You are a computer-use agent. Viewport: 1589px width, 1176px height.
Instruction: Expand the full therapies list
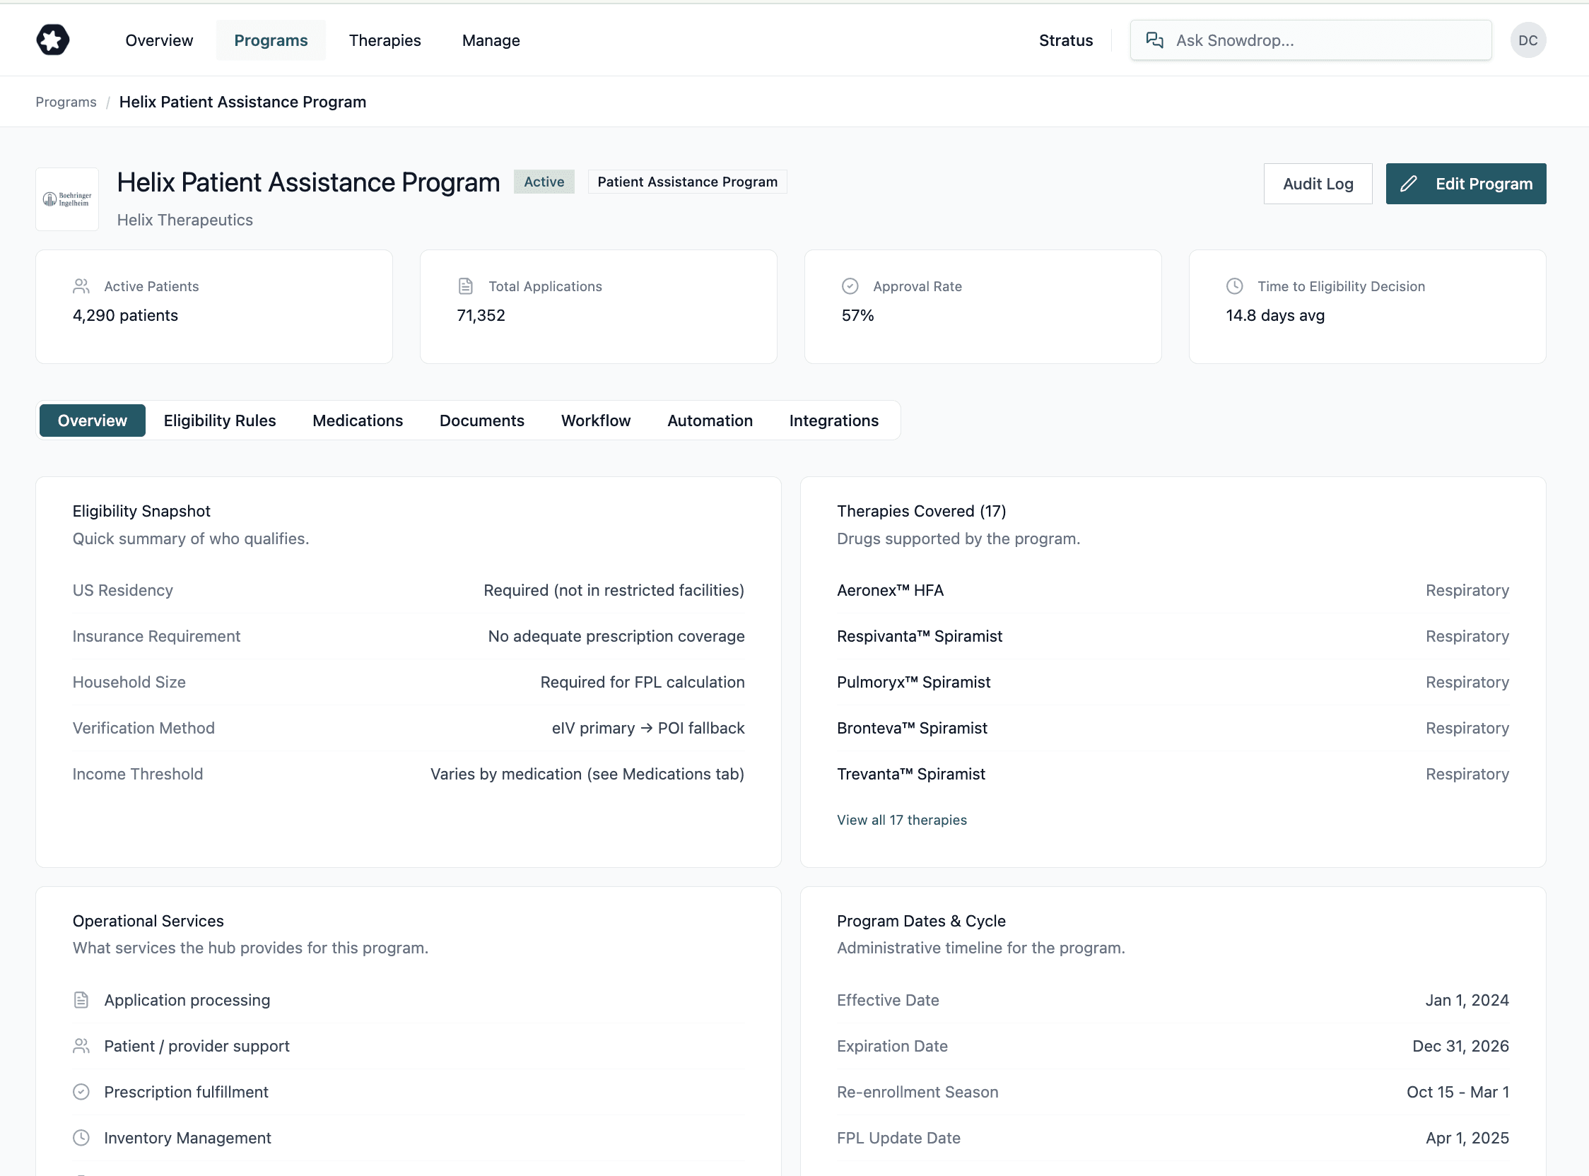pos(901,819)
